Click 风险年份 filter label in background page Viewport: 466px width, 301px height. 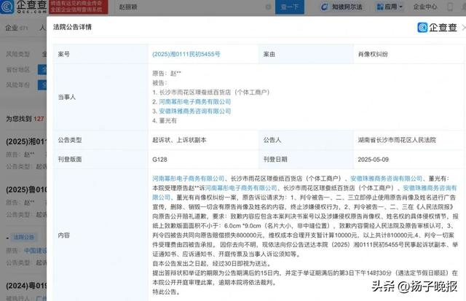[x=17, y=85]
